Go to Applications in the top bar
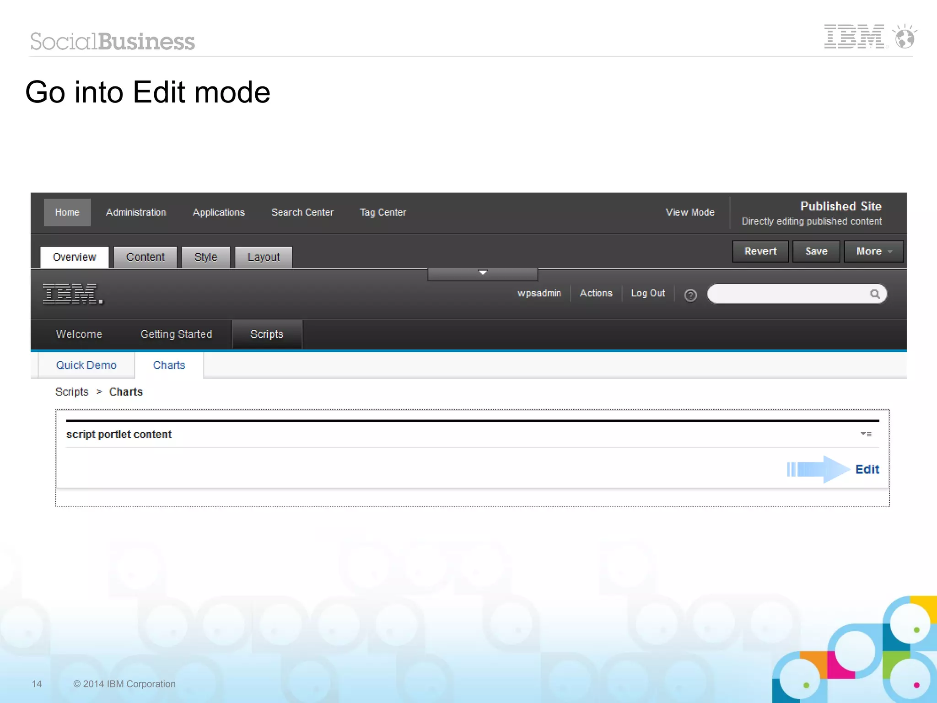937x703 pixels. pos(219,212)
